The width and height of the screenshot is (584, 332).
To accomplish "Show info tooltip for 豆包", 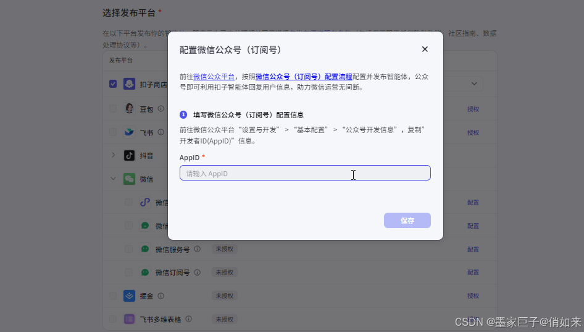I will (161, 109).
